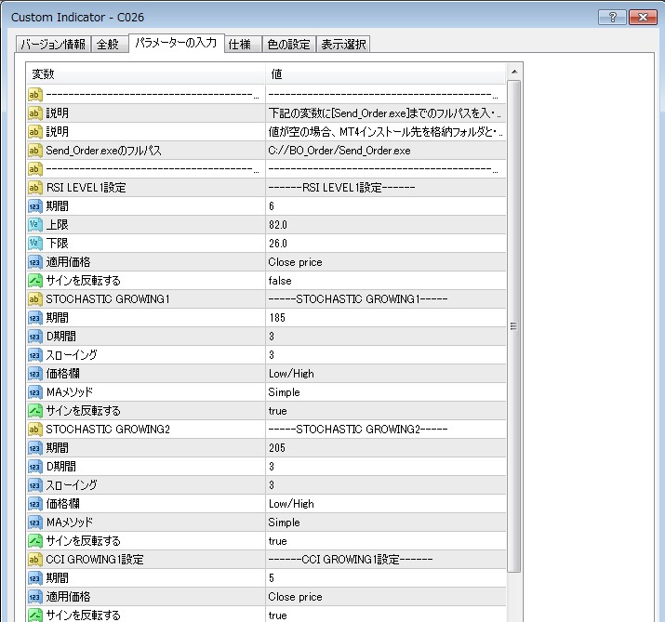Click the icon of 適用価格 row under RSI LEVEL1
This screenshot has width=665, height=622.
[35, 262]
